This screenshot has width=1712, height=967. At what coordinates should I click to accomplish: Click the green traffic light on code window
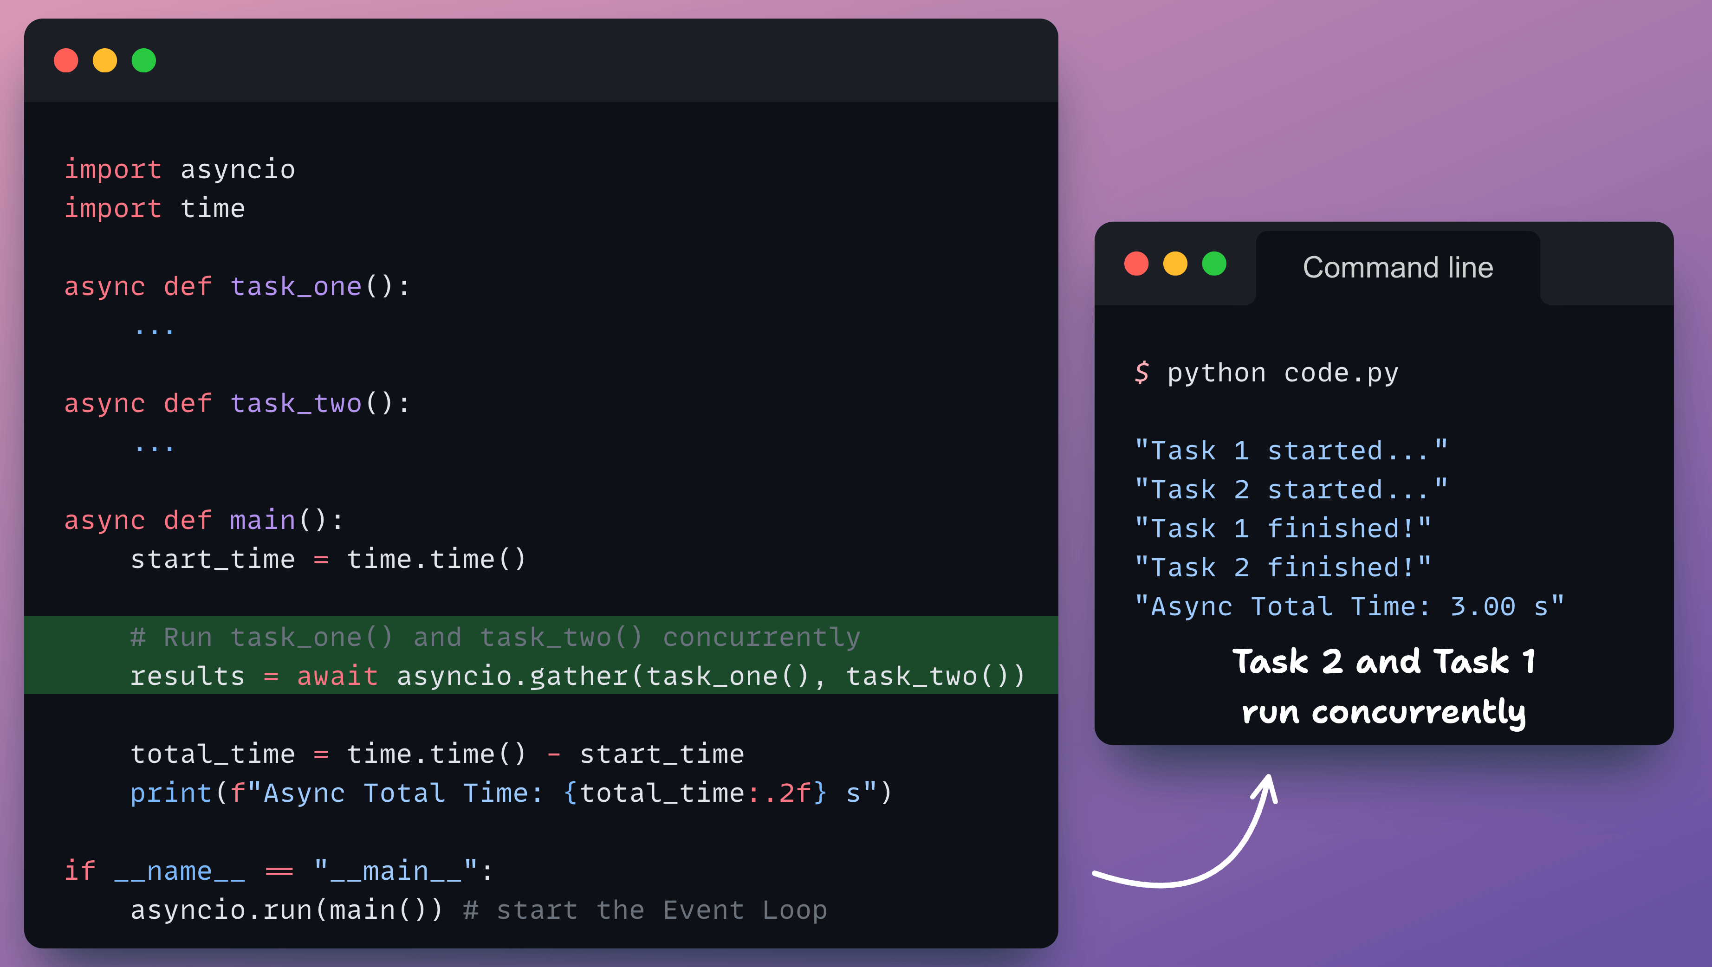[143, 60]
